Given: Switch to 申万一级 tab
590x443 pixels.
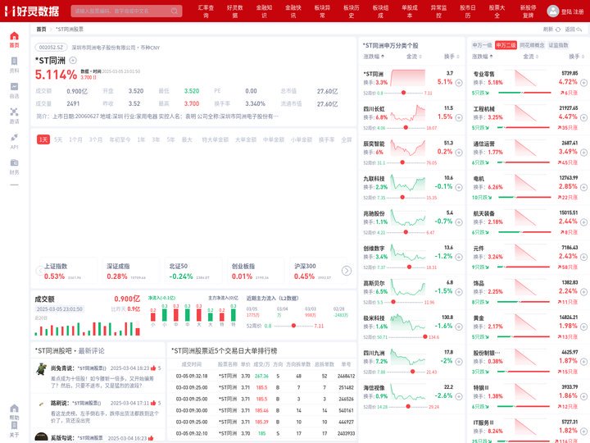Looking at the screenshot, I should click(482, 45).
